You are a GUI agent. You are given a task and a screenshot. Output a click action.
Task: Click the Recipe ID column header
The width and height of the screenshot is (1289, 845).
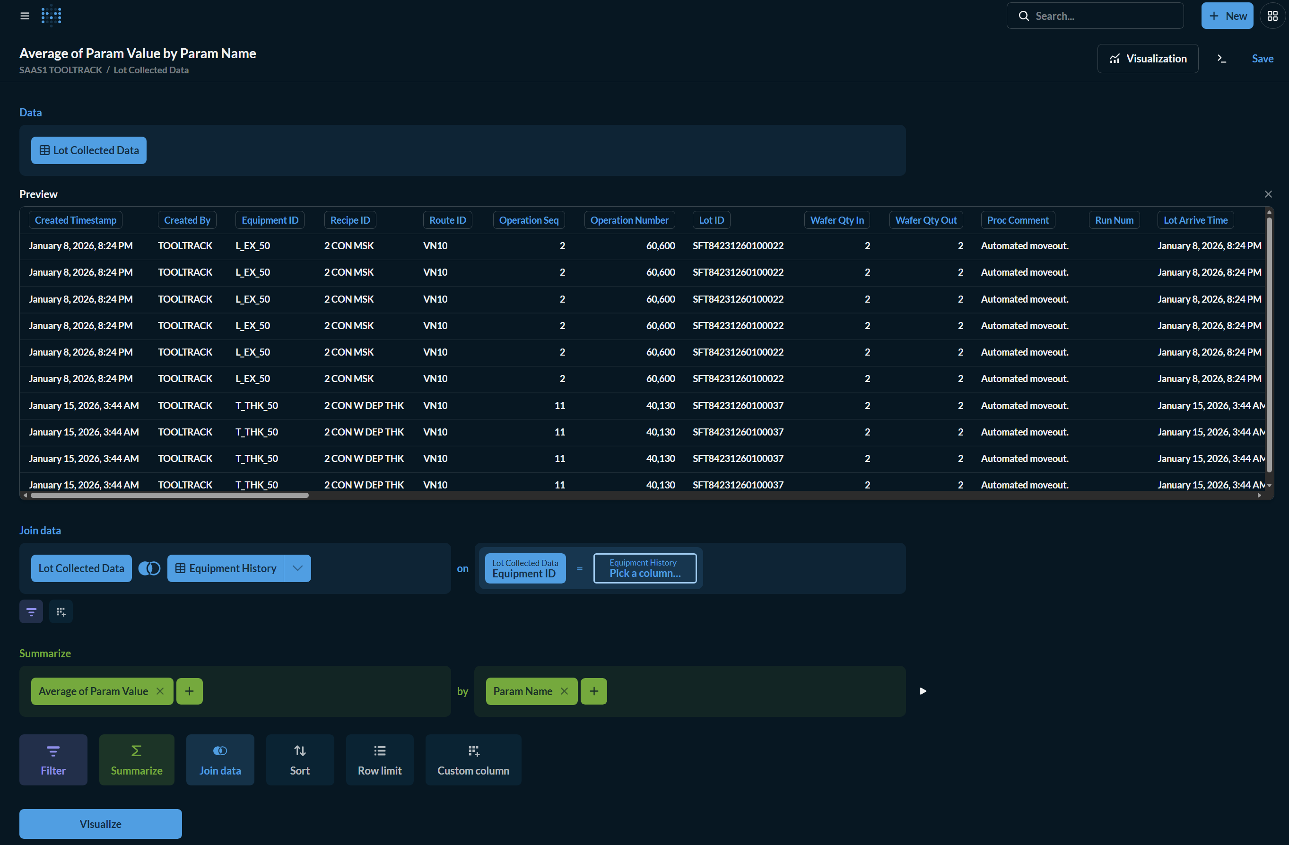[350, 220]
